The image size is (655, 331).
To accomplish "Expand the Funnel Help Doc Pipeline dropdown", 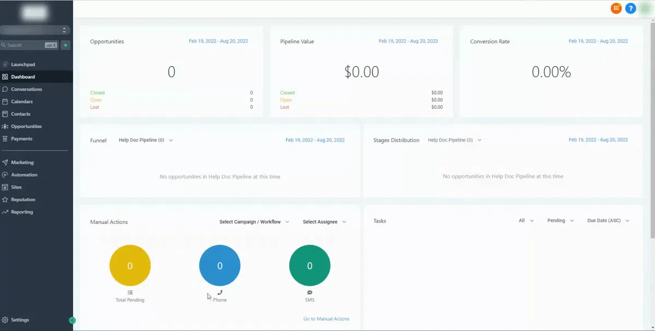I will 146,140.
